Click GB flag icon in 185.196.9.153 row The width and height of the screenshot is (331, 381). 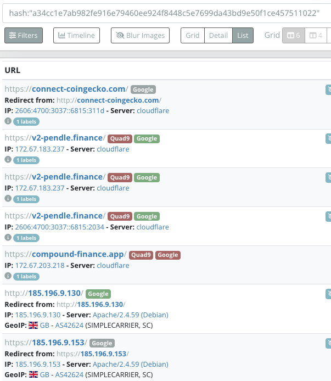coord(33,375)
